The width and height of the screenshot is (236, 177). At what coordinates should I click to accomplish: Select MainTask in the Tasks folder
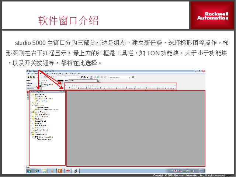(39, 105)
